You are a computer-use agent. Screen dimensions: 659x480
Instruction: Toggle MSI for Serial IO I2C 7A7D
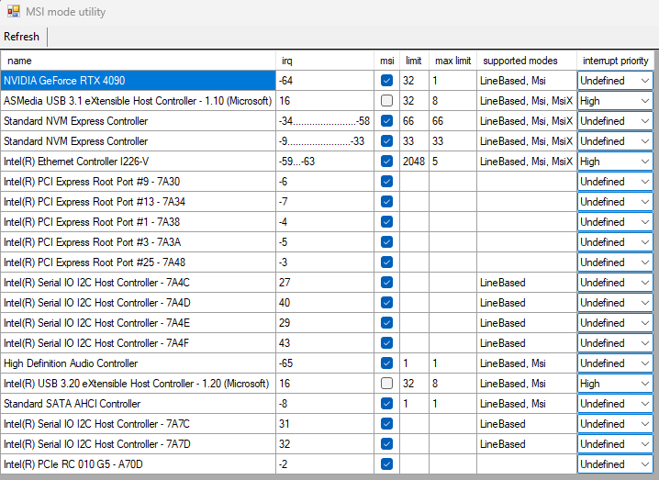point(386,443)
